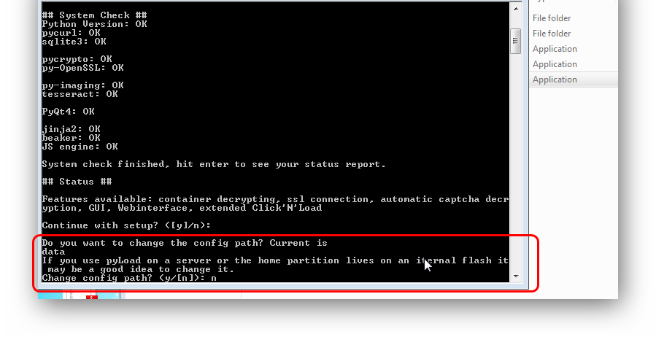Select the first File folder row

click(x=574, y=18)
